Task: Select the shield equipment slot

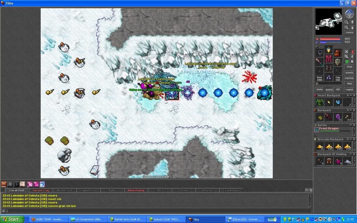Action: (x=338, y=62)
